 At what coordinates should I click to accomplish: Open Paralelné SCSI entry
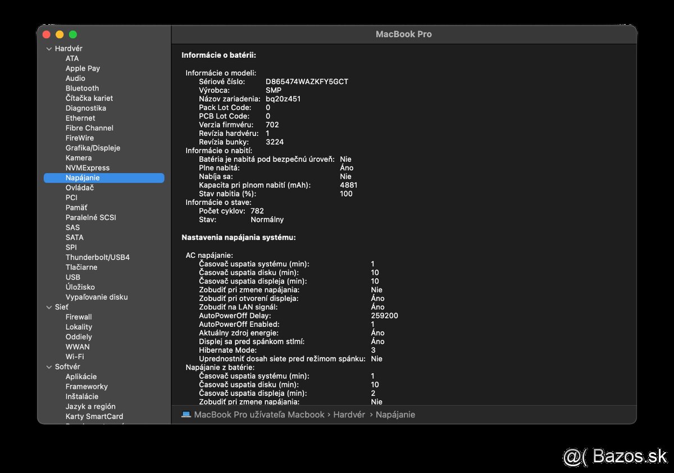90,217
